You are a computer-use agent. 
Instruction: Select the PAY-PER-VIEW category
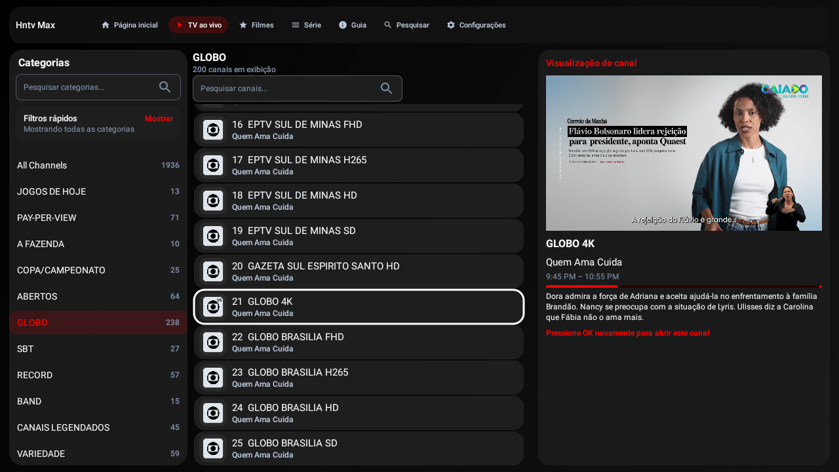[98, 218]
